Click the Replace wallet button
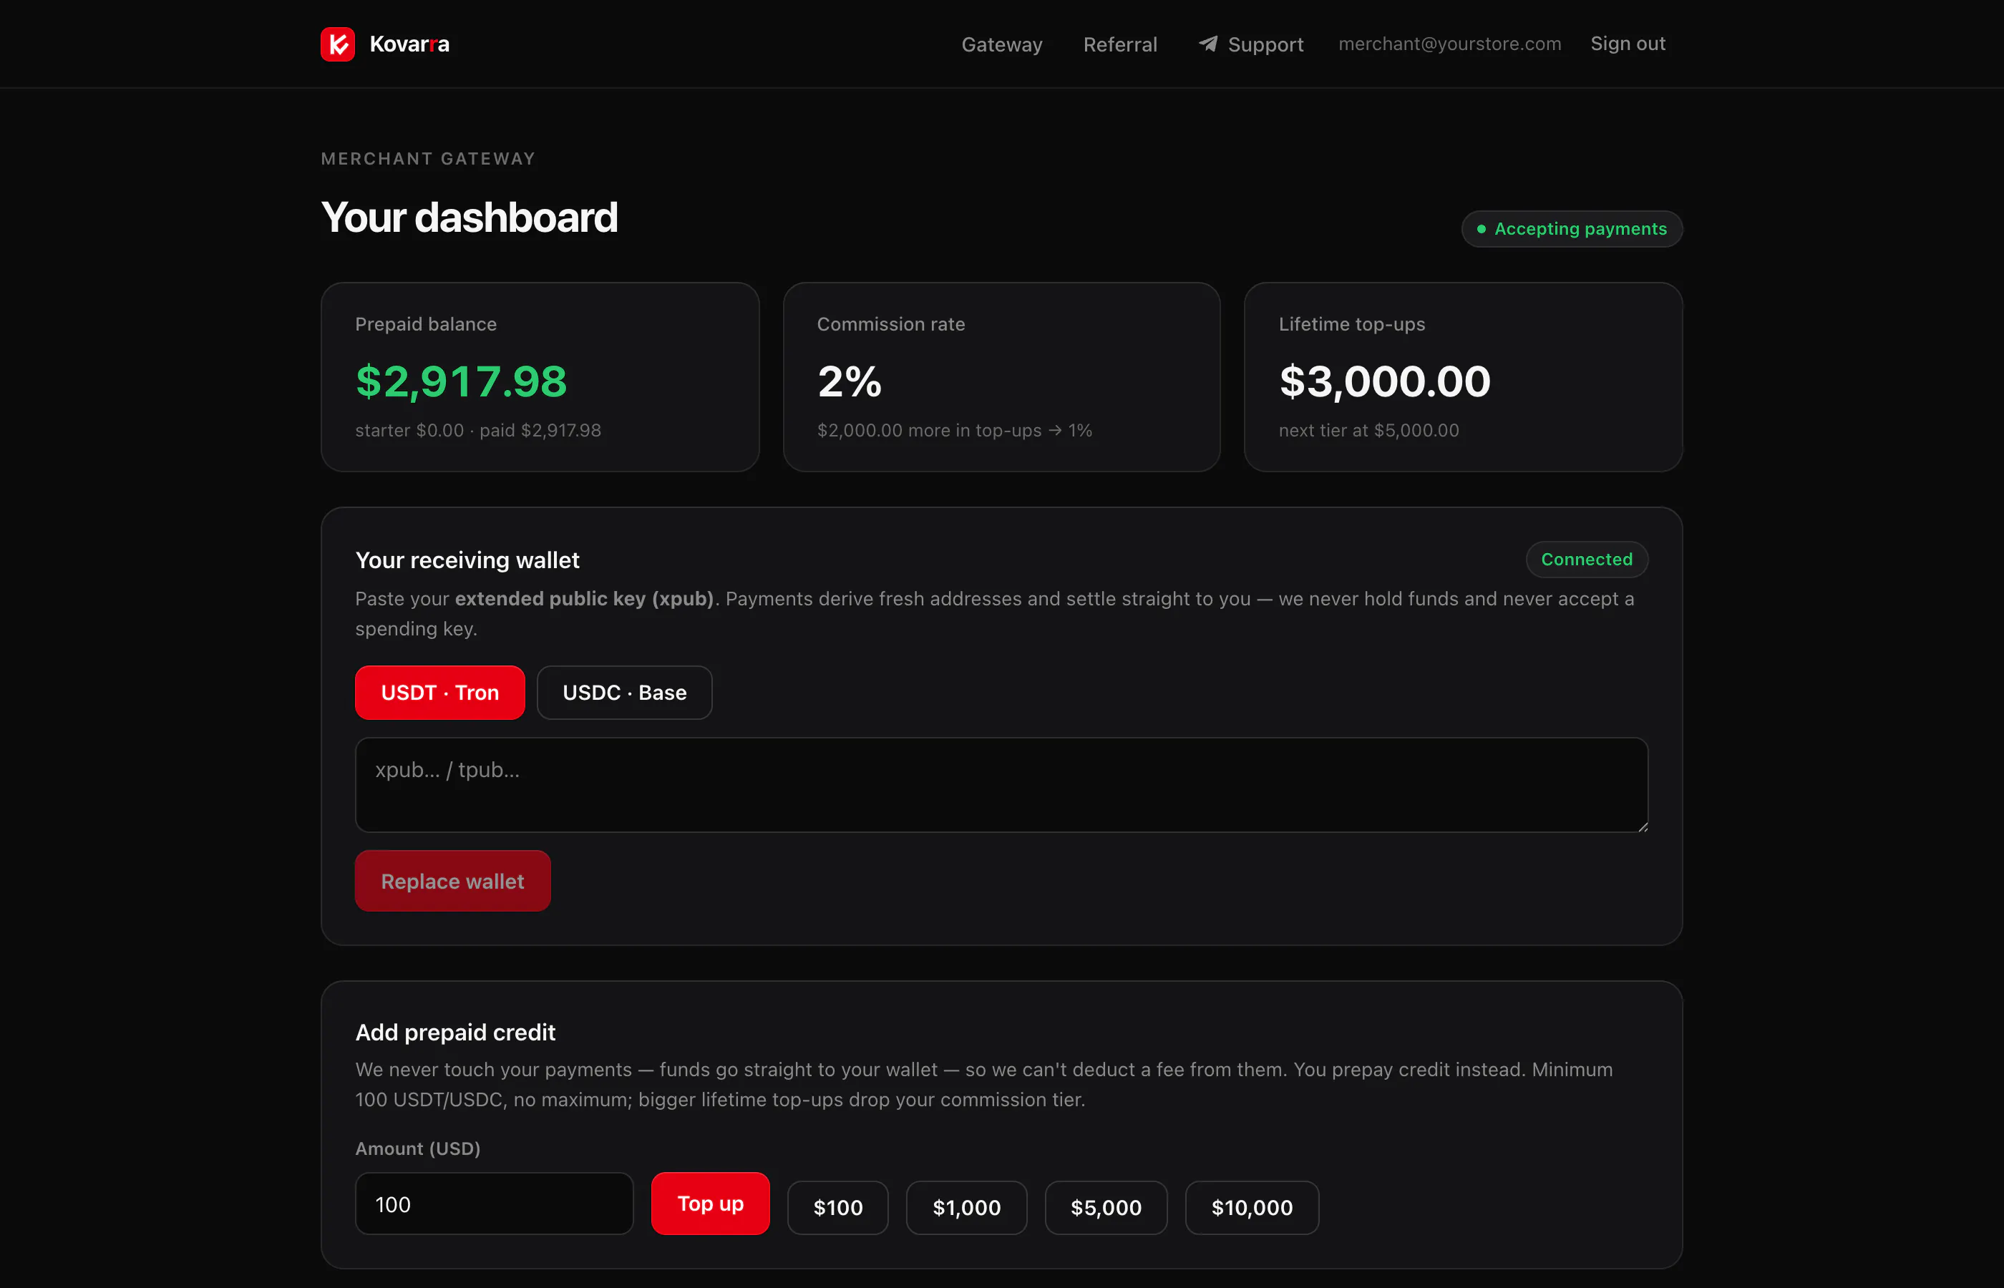 (452, 881)
